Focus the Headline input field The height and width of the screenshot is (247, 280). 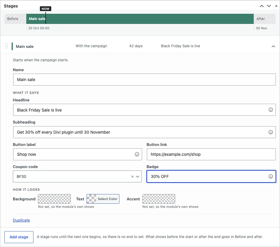tap(144, 110)
